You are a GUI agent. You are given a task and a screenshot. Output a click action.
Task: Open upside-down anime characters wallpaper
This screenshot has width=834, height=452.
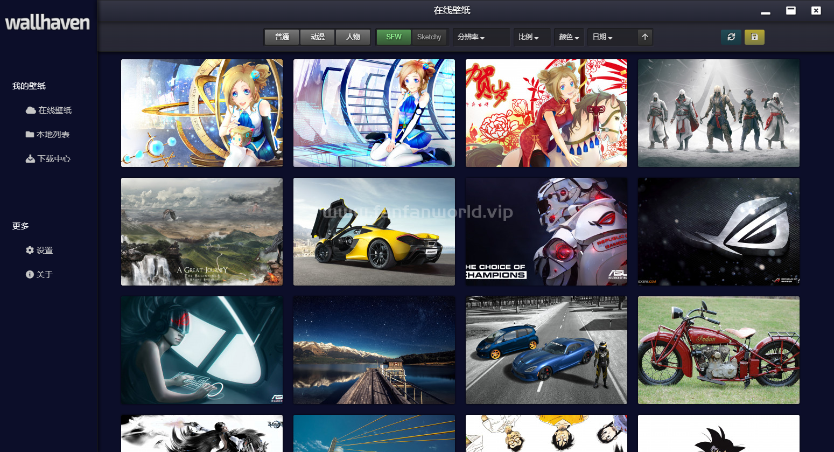(x=546, y=433)
